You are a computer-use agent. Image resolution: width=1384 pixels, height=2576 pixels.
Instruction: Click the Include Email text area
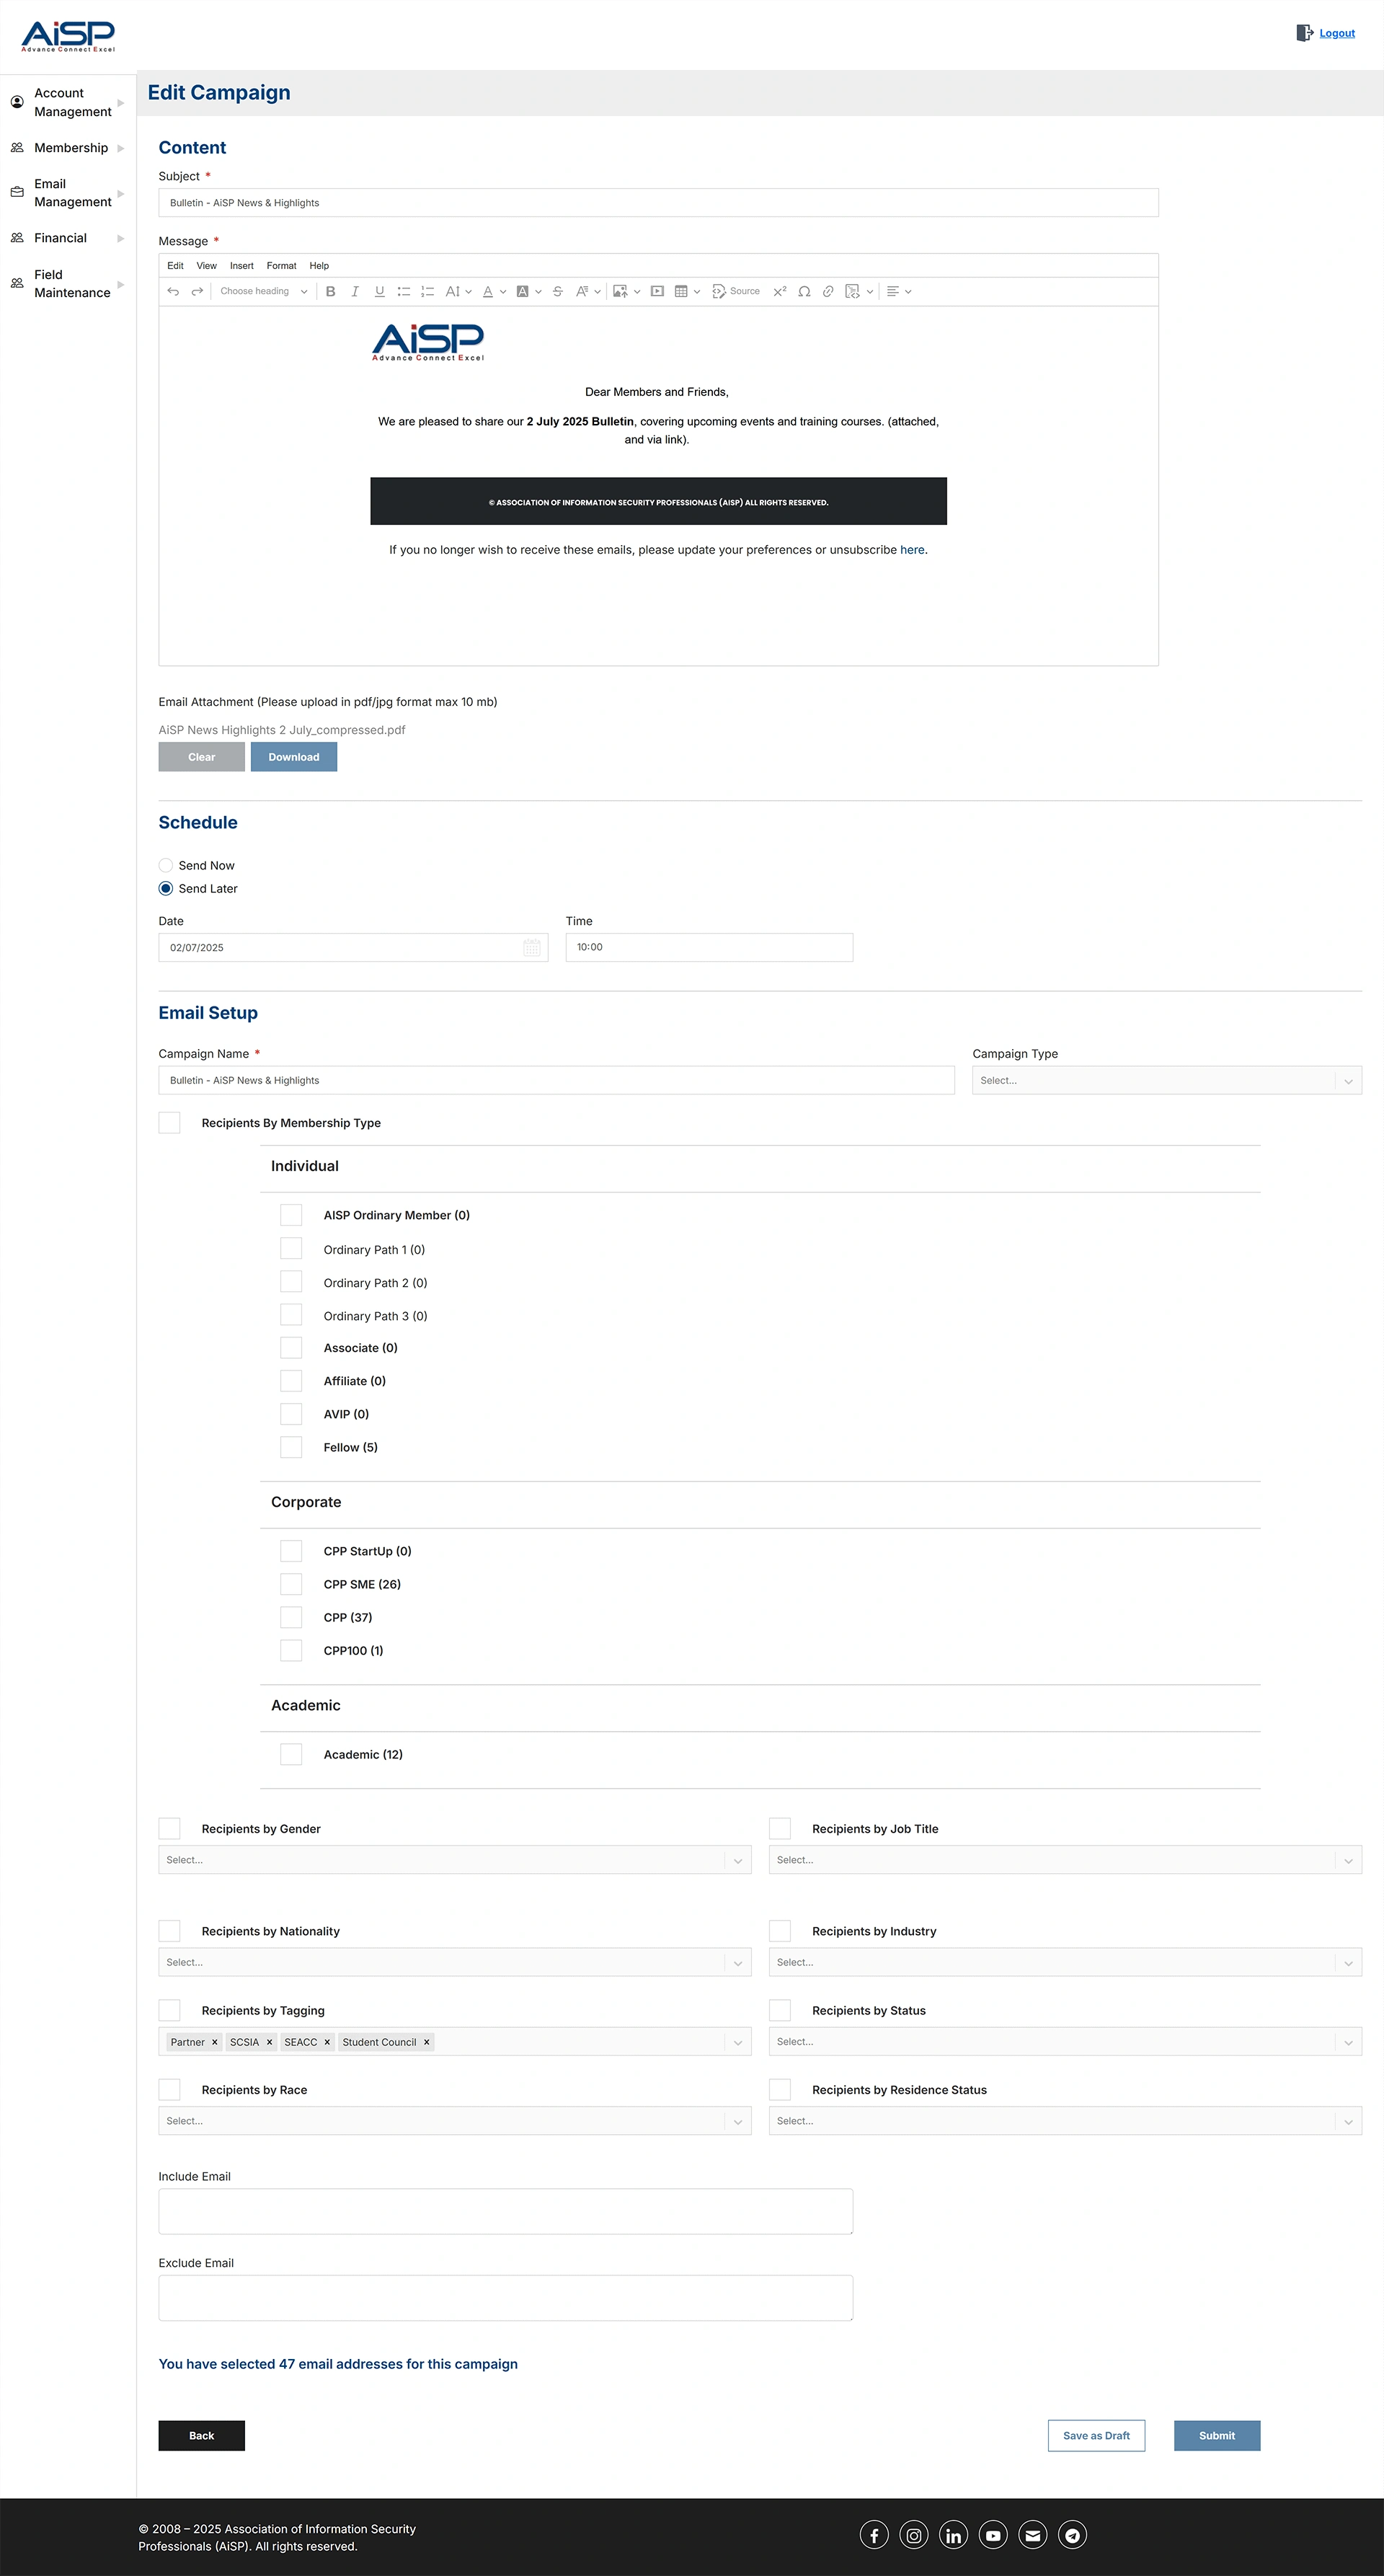pyautogui.click(x=505, y=2211)
